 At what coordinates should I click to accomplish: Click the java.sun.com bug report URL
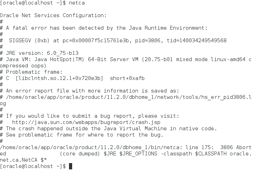86,122
